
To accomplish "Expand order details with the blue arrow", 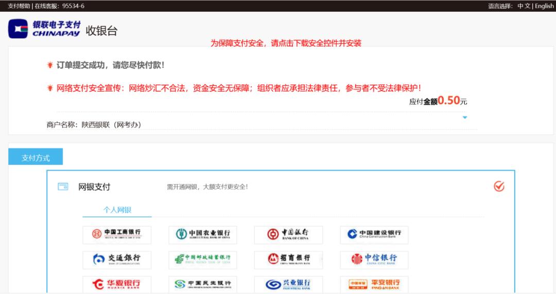I will [x=465, y=118].
